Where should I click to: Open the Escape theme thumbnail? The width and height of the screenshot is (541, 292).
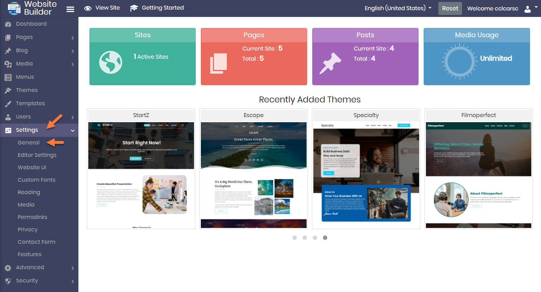click(254, 175)
